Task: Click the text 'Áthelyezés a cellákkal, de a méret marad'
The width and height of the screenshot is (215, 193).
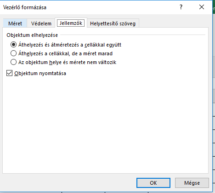Action: tap(65, 53)
